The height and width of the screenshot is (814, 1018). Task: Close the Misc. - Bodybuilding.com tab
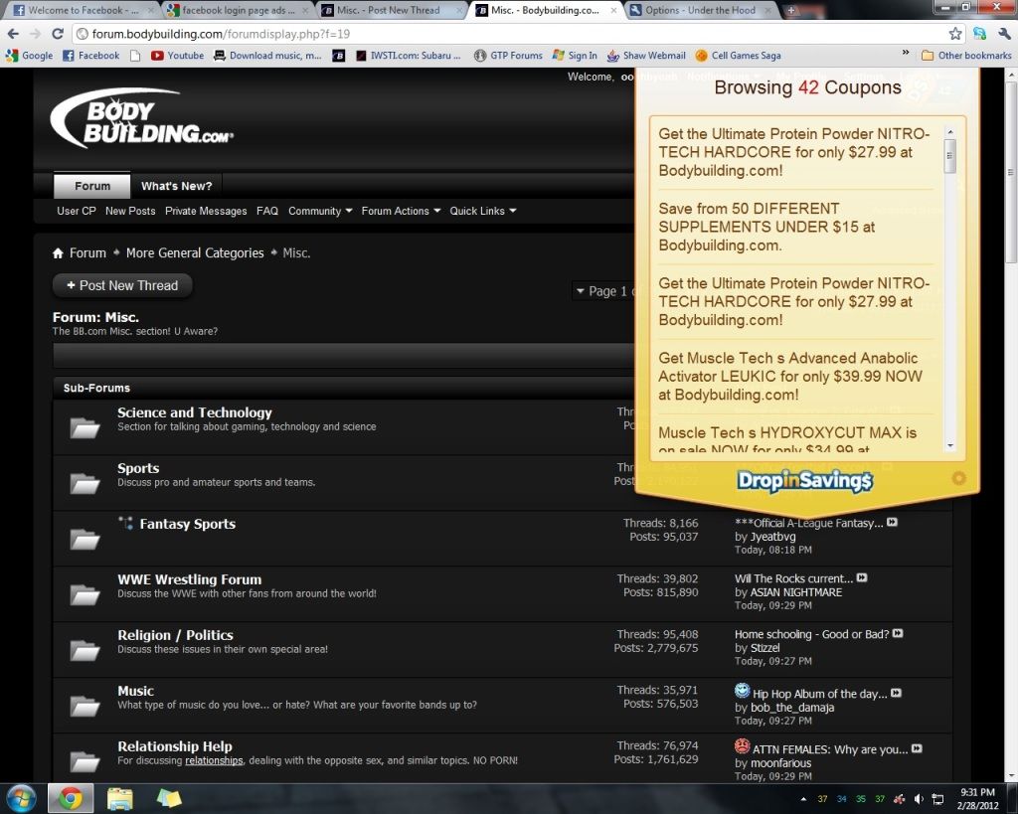click(613, 10)
